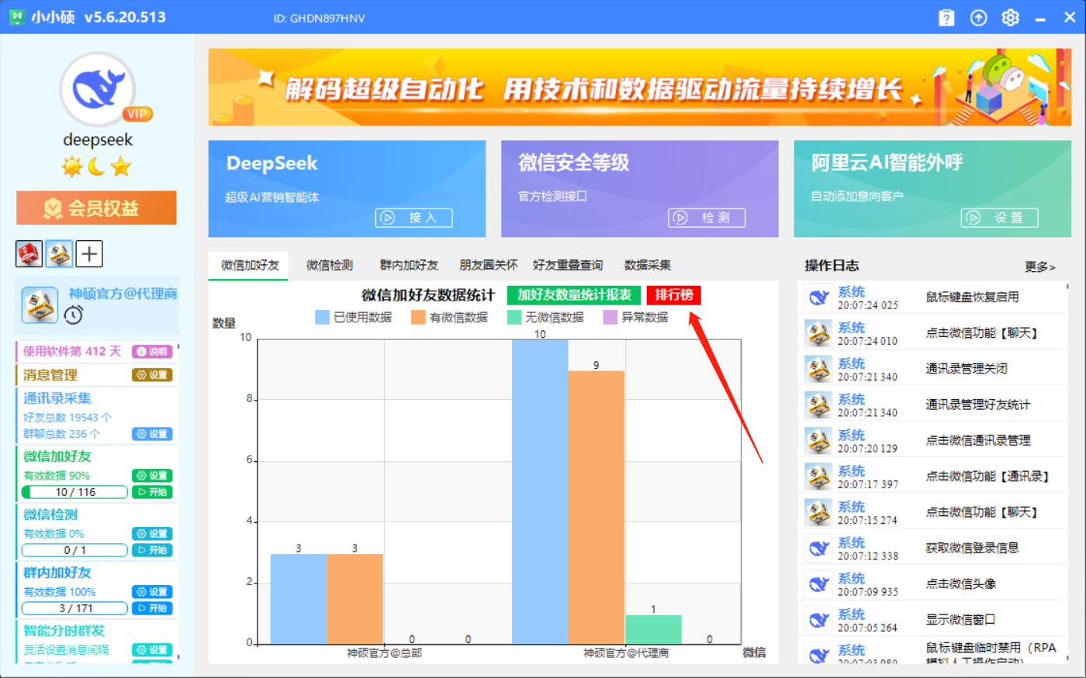Click the whale icon beside 获取微信登录信息 log
The height and width of the screenshot is (678, 1086).
818,548
